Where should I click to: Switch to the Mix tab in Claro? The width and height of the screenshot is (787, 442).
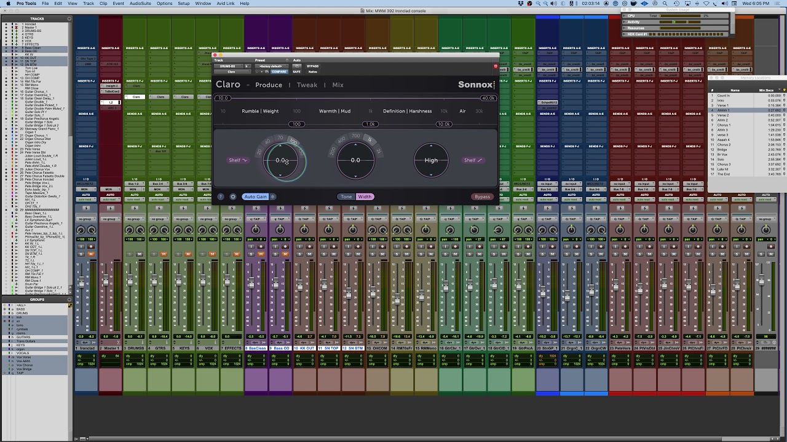(x=338, y=85)
